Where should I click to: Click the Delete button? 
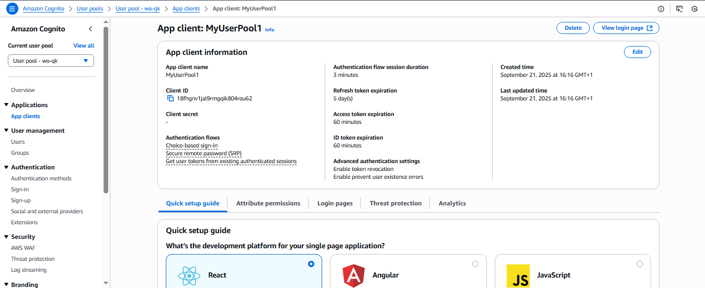coord(573,28)
